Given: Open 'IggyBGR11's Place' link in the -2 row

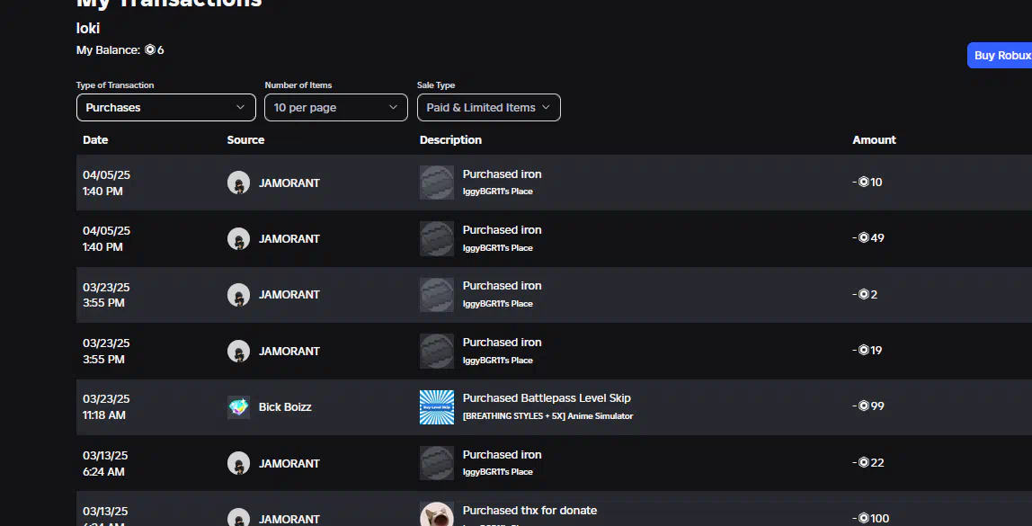Looking at the screenshot, I should (x=498, y=304).
